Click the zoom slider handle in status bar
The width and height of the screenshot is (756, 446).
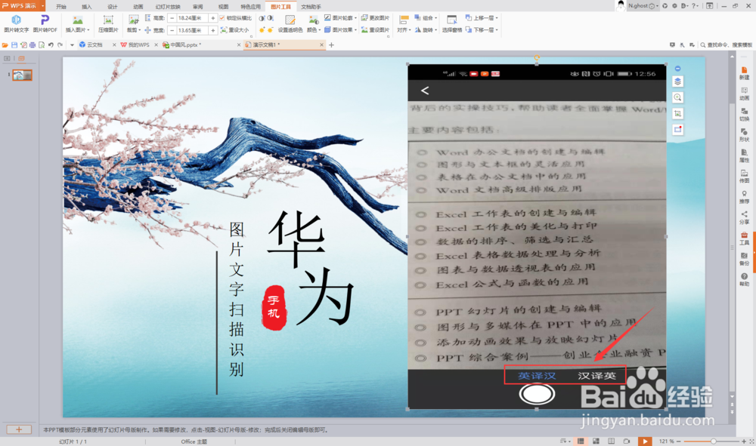tap(713, 441)
